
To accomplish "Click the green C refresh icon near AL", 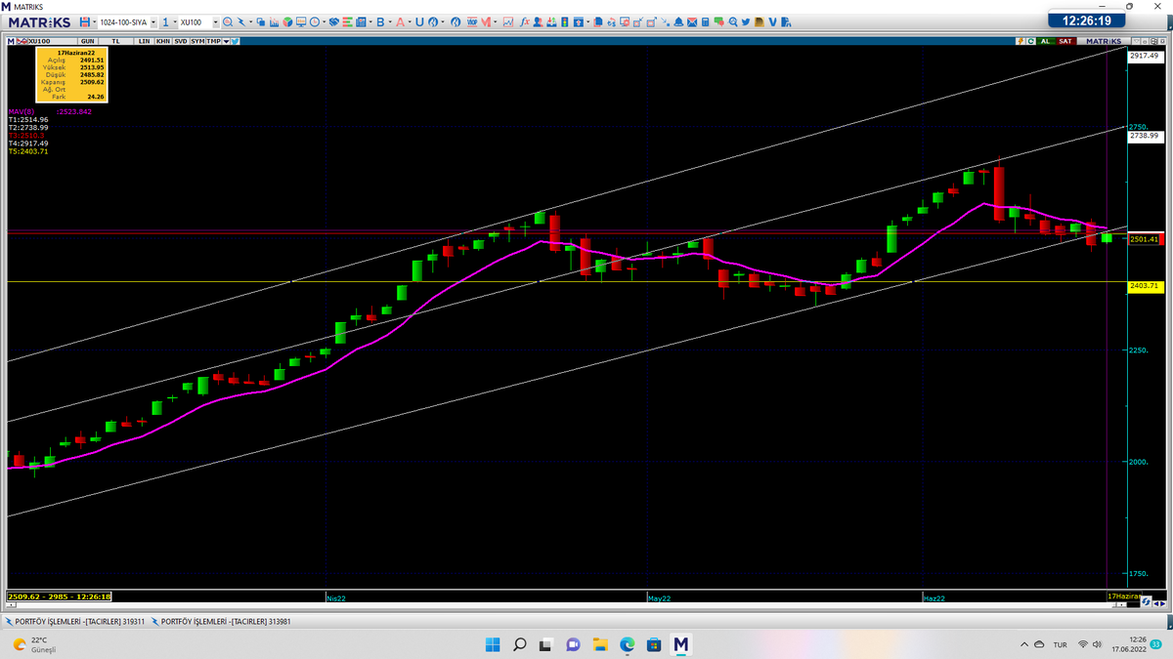I will coord(1030,42).
